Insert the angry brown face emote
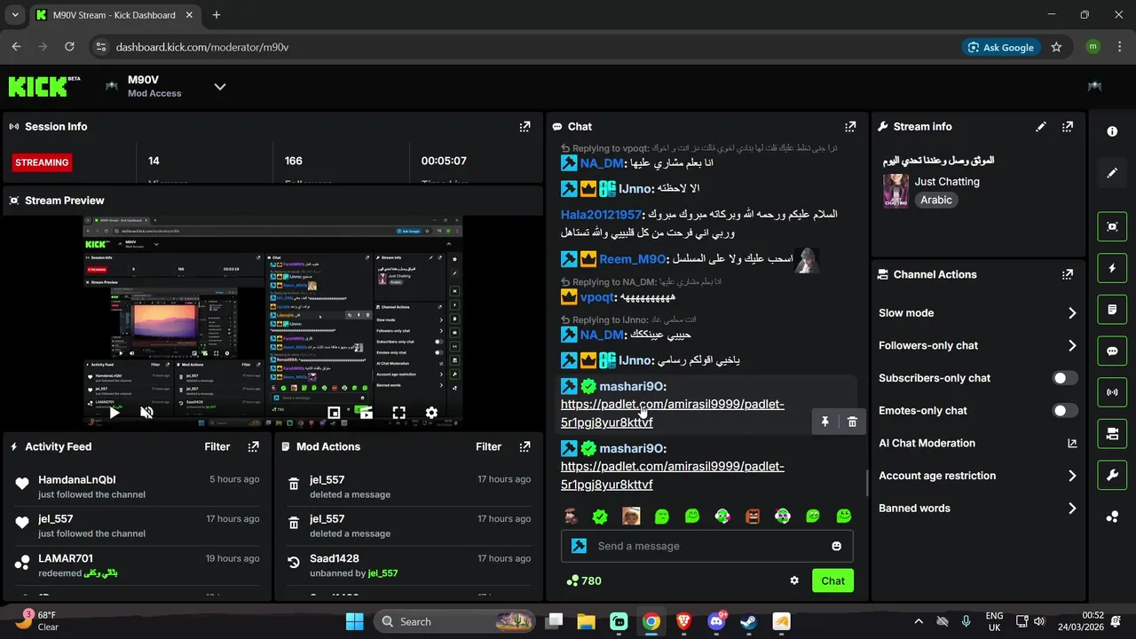 click(x=753, y=516)
